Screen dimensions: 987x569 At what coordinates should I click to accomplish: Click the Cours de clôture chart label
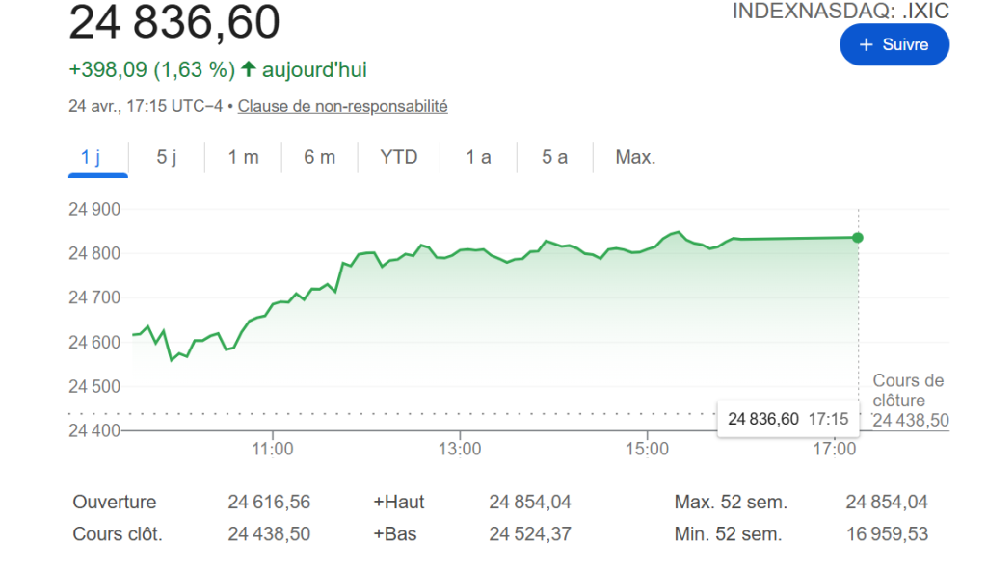click(908, 391)
